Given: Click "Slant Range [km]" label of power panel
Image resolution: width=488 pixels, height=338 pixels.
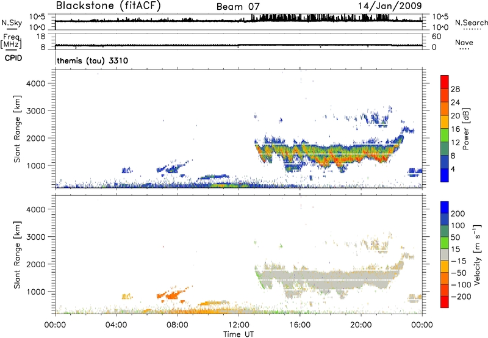Looking at the screenshot, I should [x=17, y=129].
